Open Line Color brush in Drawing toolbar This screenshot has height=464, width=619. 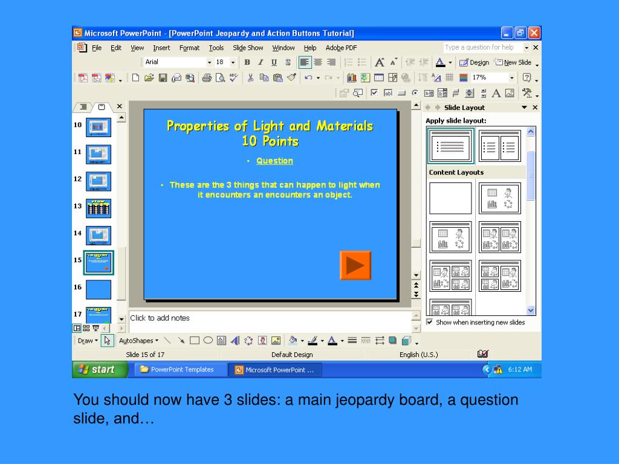tap(313, 341)
